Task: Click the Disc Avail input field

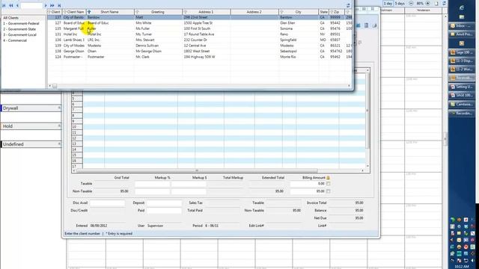Action: [x=107, y=202]
